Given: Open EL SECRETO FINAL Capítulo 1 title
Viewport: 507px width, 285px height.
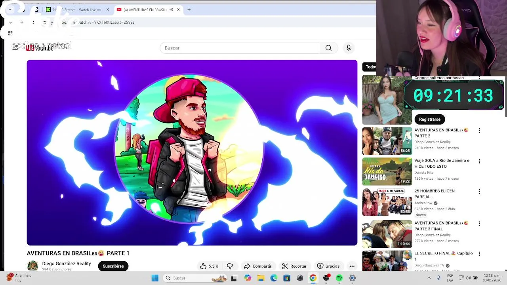Looking at the screenshot, I should point(443,256).
